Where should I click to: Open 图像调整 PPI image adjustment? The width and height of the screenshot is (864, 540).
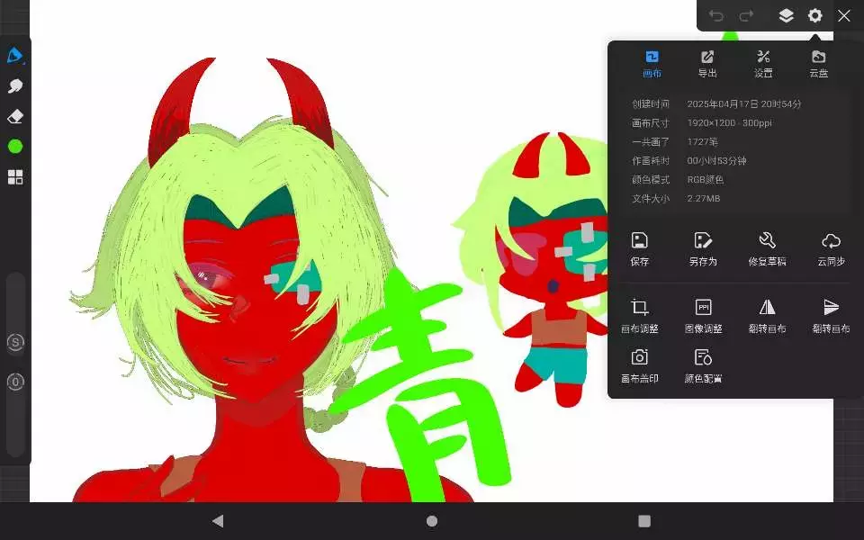coord(703,316)
